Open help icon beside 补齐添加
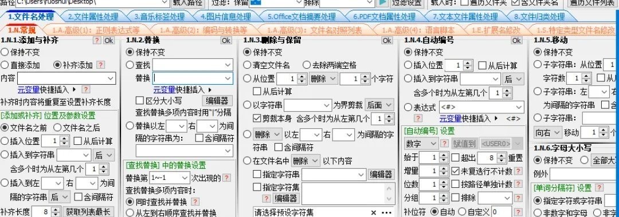This screenshot has width=619, height=217. tap(101, 65)
